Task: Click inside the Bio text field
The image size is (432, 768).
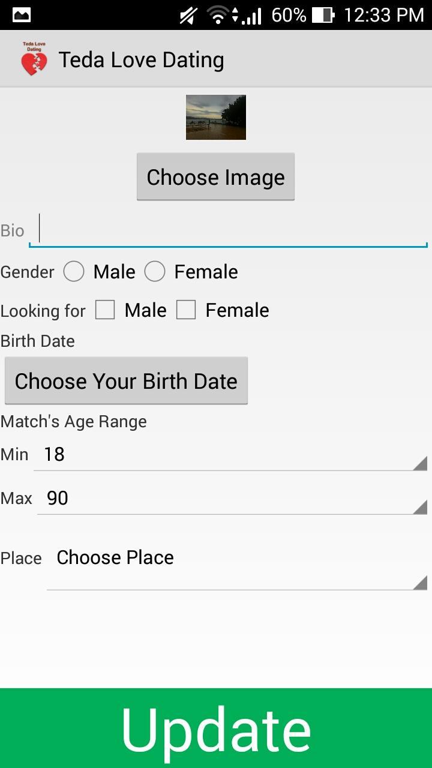Action: click(x=228, y=231)
